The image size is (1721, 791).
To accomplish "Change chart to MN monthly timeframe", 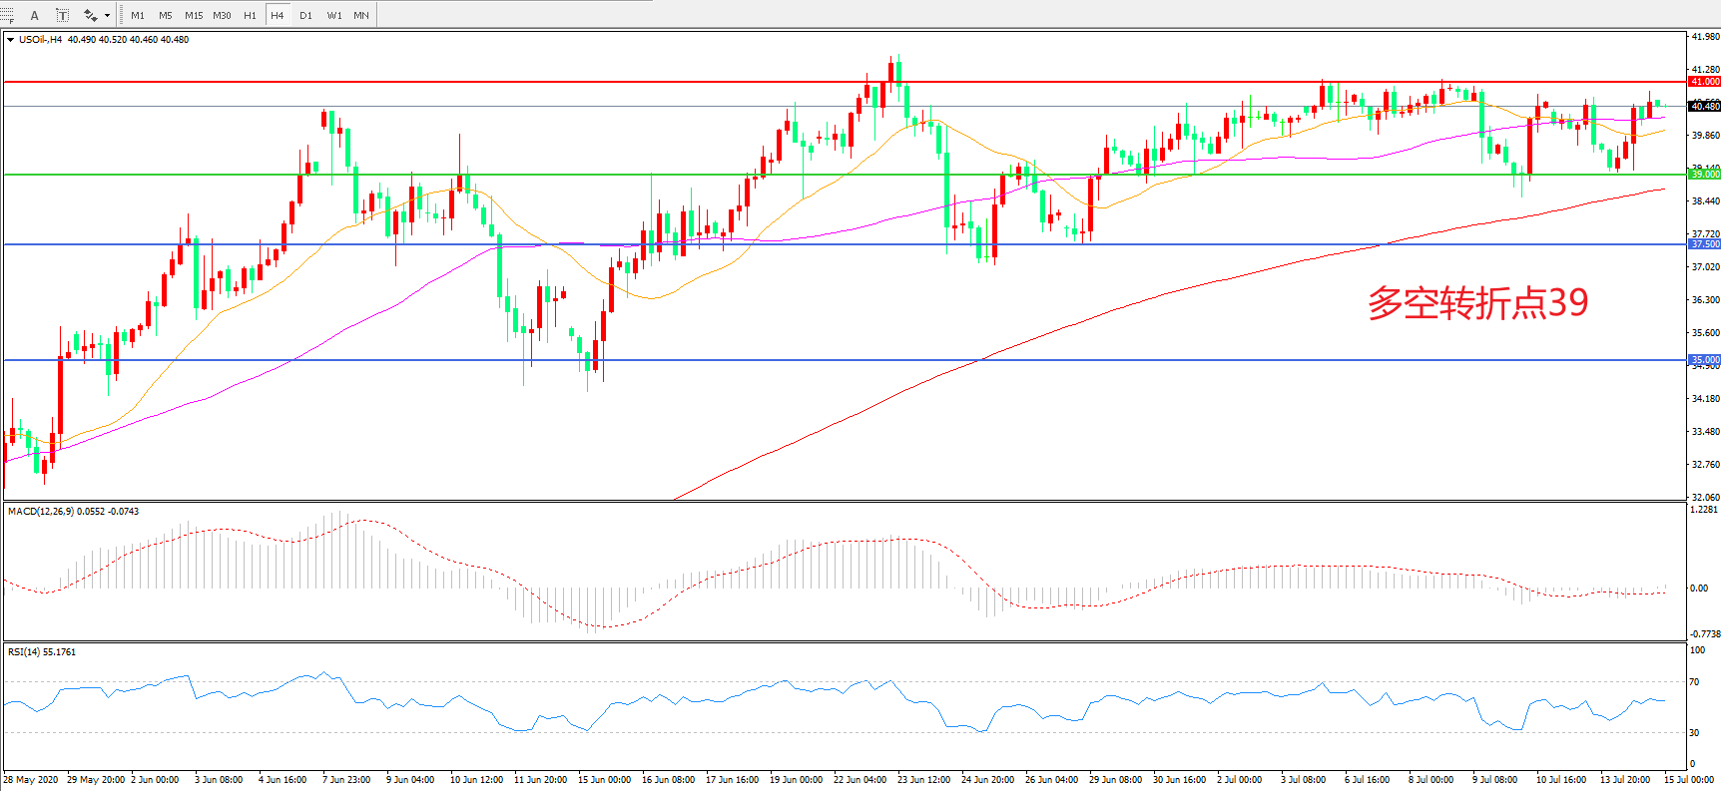I will click(361, 15).
